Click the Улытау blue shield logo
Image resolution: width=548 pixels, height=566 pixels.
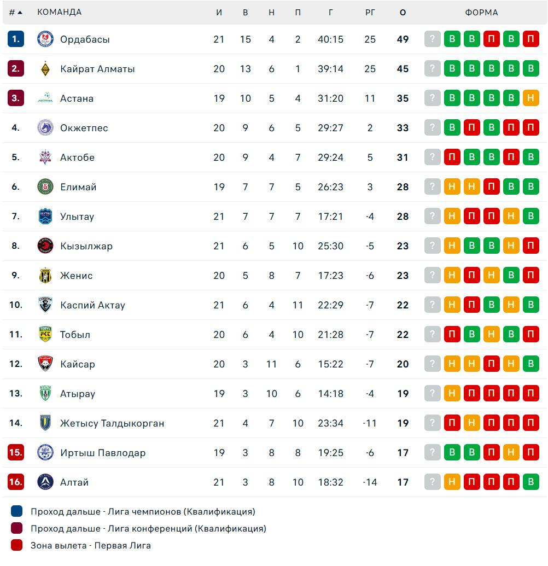pyautogui.click(x=45, y=216)
